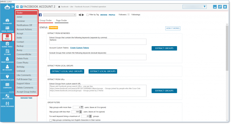Increment the Skip groups with more than stepper
This screenshot has width=231, height=124.
[82, 106]
